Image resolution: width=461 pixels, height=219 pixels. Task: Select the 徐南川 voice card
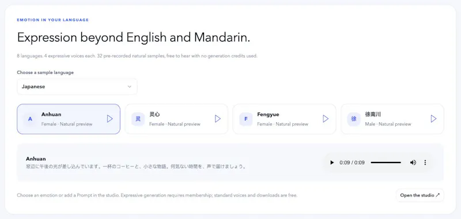[x=392, y=119]
